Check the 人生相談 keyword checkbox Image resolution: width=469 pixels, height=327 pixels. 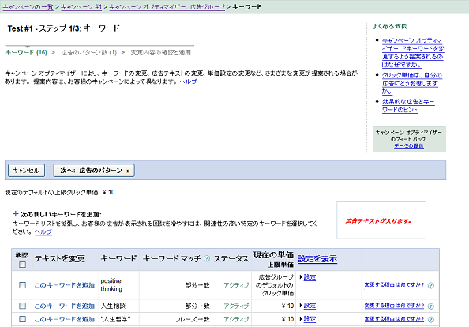[x=22, y=306]
